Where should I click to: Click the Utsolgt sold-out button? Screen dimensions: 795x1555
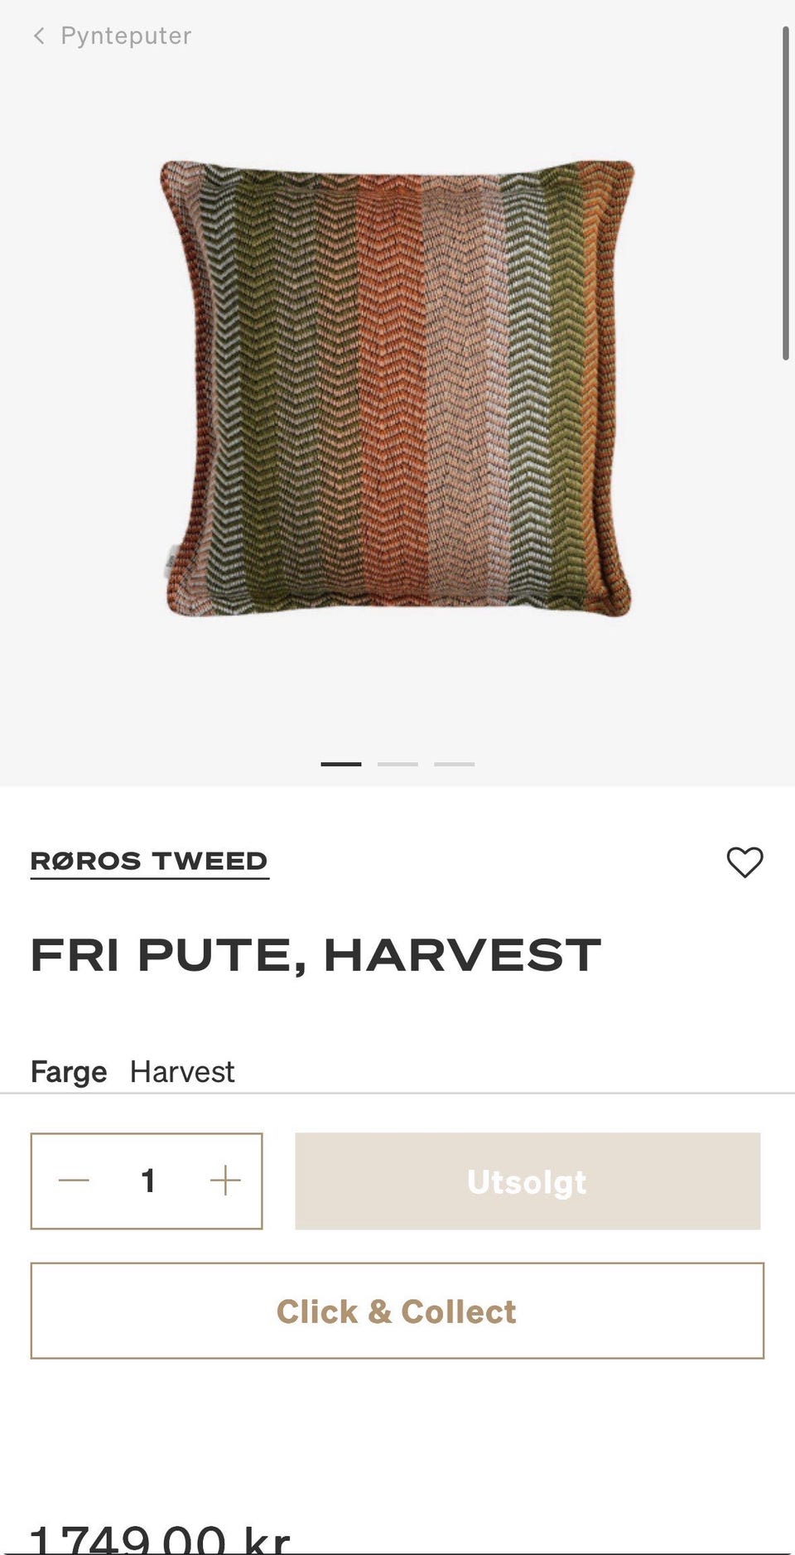click(x=528, y=1181)
